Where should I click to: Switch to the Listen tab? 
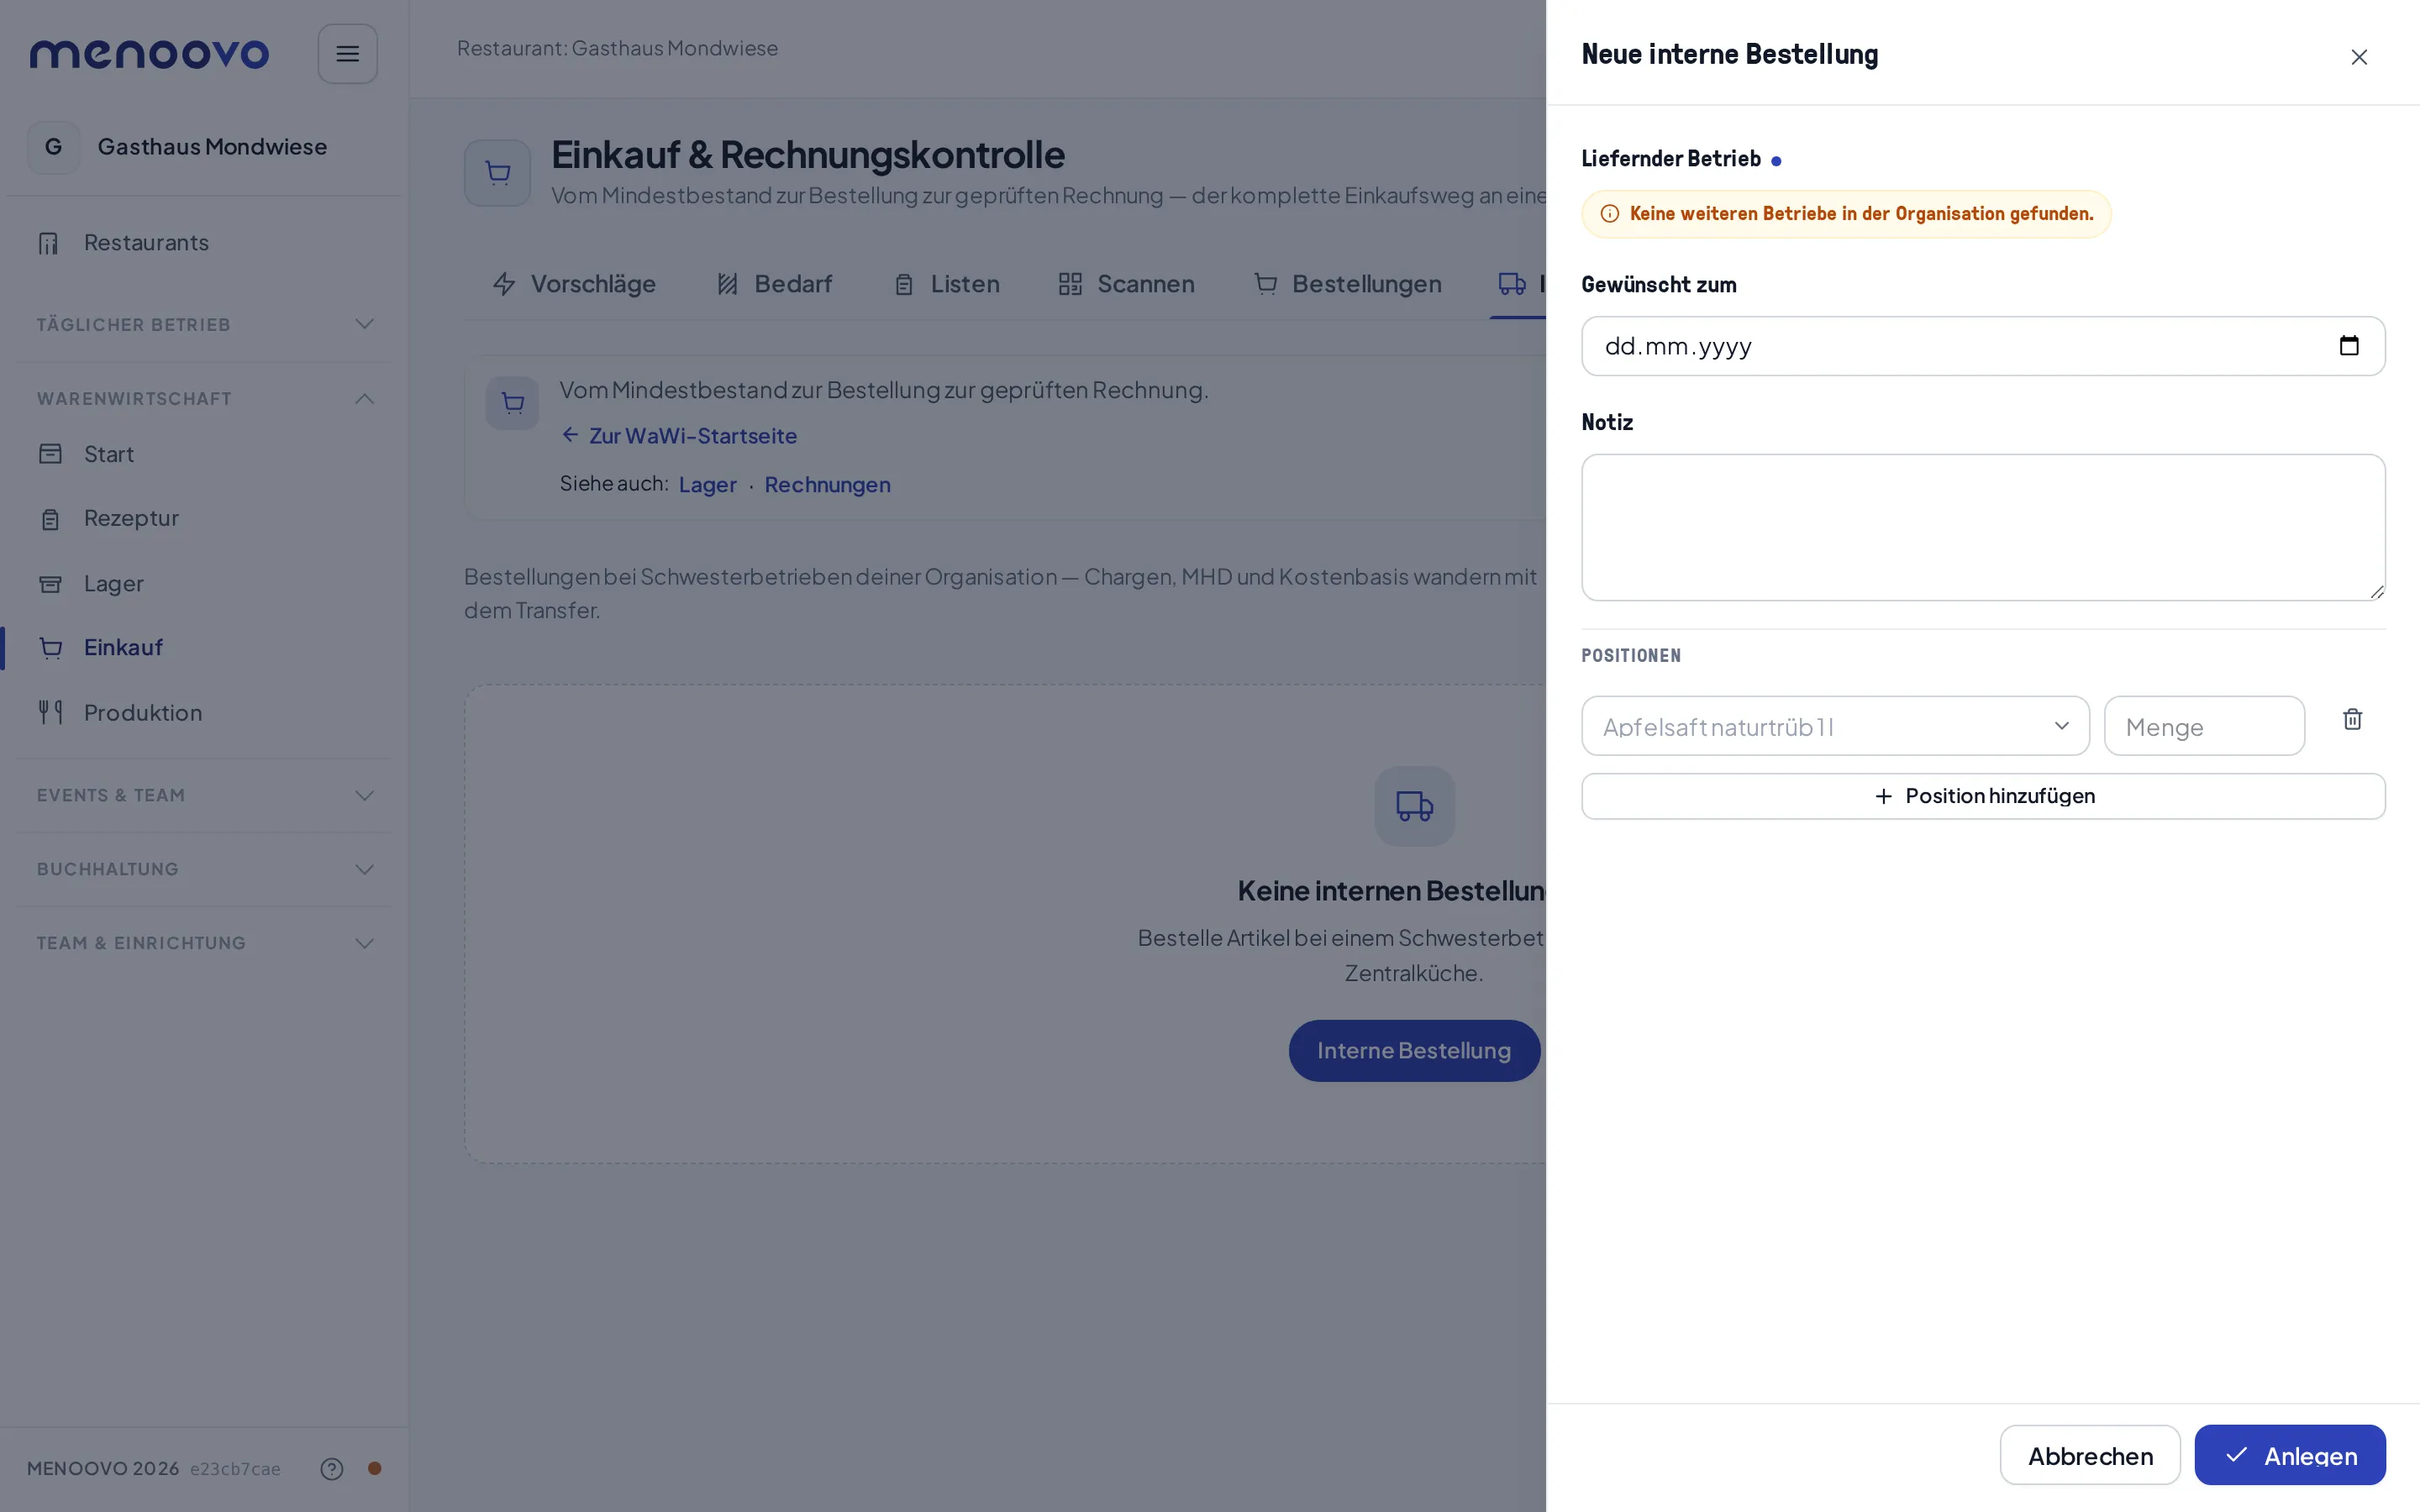click(946, 284)
